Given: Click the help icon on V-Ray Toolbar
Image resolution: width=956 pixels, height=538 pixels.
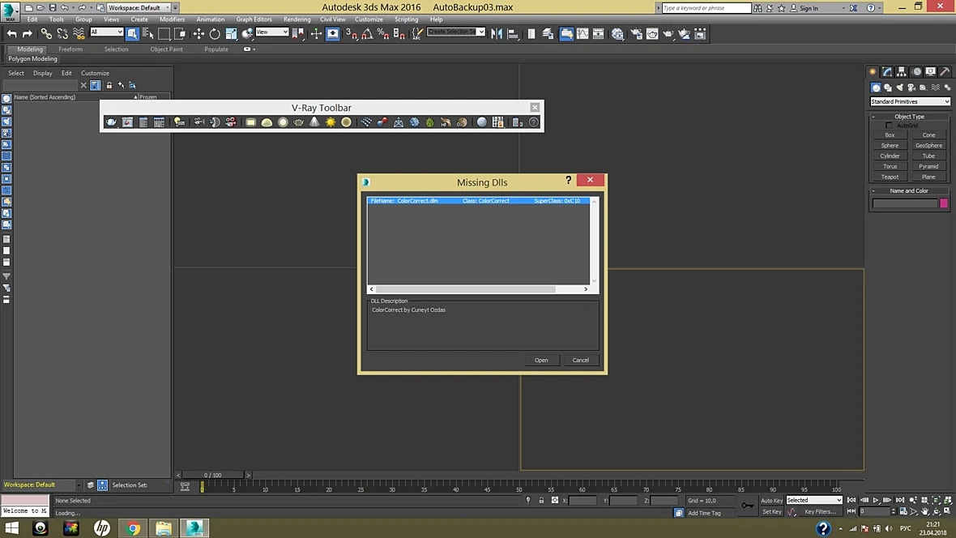Looking at the screenshot, I should pos(533,122).
